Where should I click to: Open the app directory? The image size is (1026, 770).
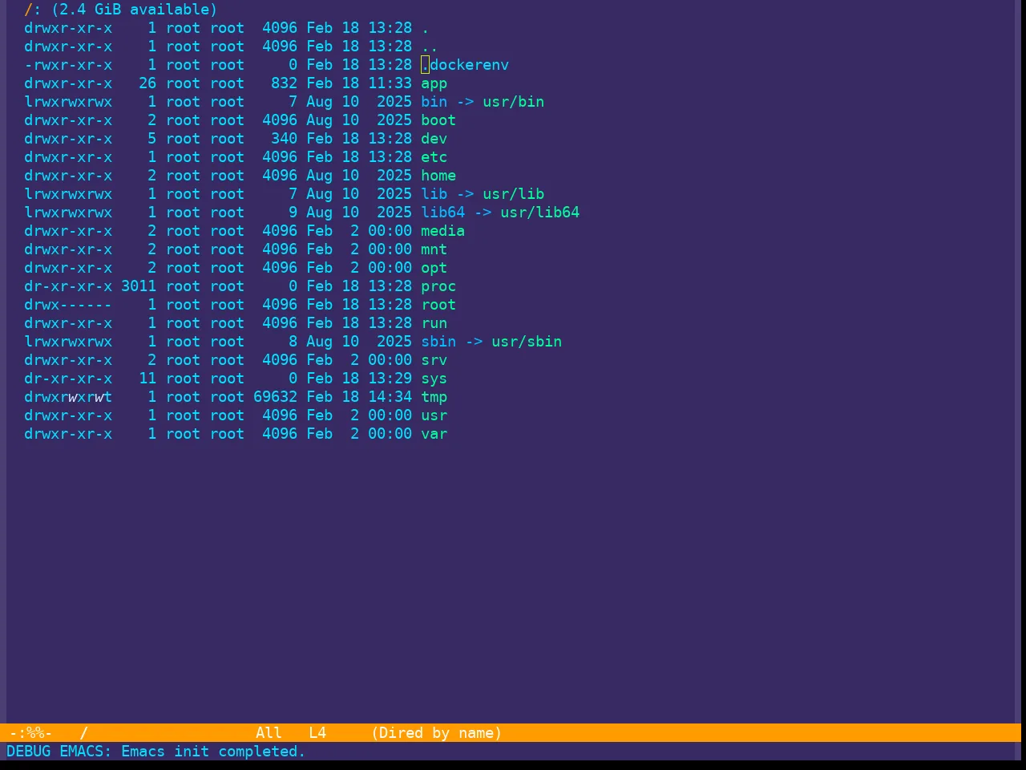click(x=434, y=83)
